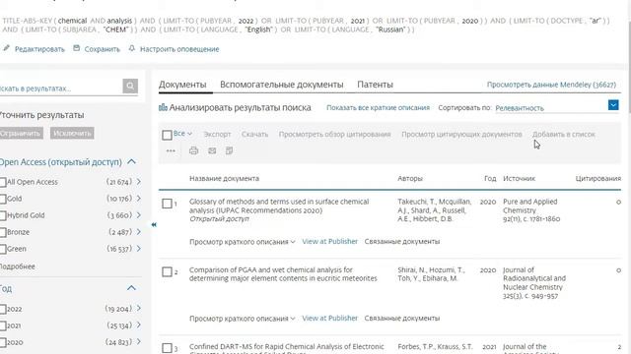Click the Analyze search results chart icon

click(163, 107)
